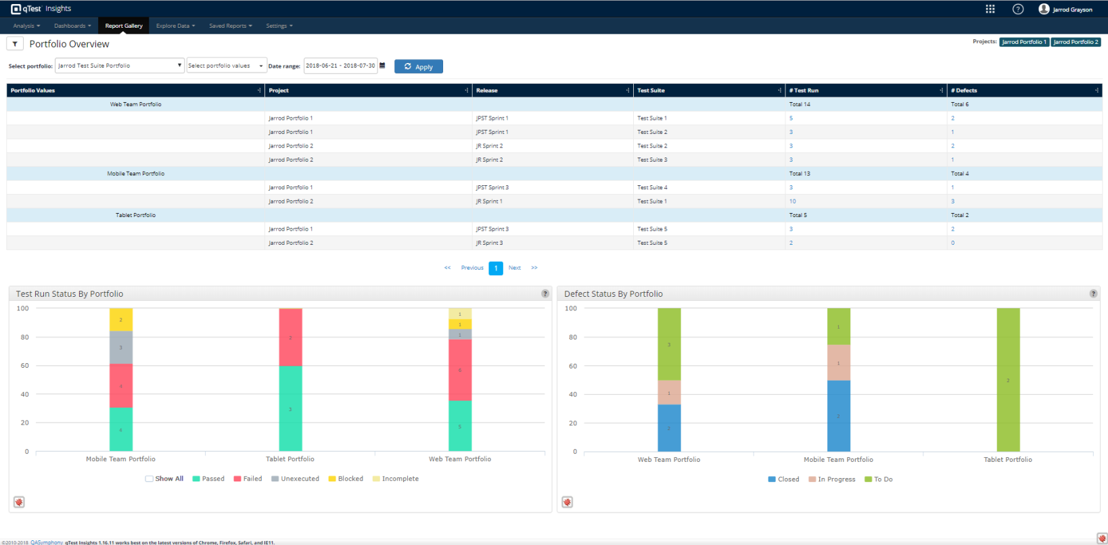Click the filter funnel icon beside Portfolio Overview
This screenshot has width=1108, height=545.
15,44
